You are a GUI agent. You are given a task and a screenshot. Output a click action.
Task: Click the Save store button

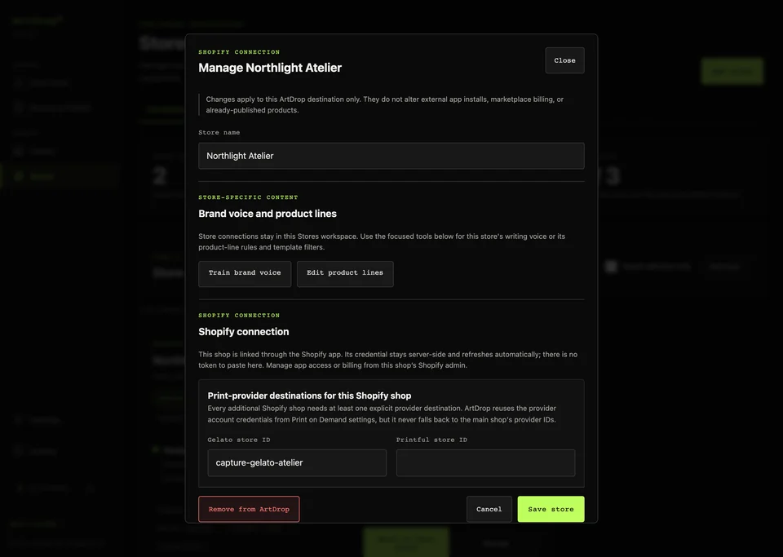tap(551, 509)
